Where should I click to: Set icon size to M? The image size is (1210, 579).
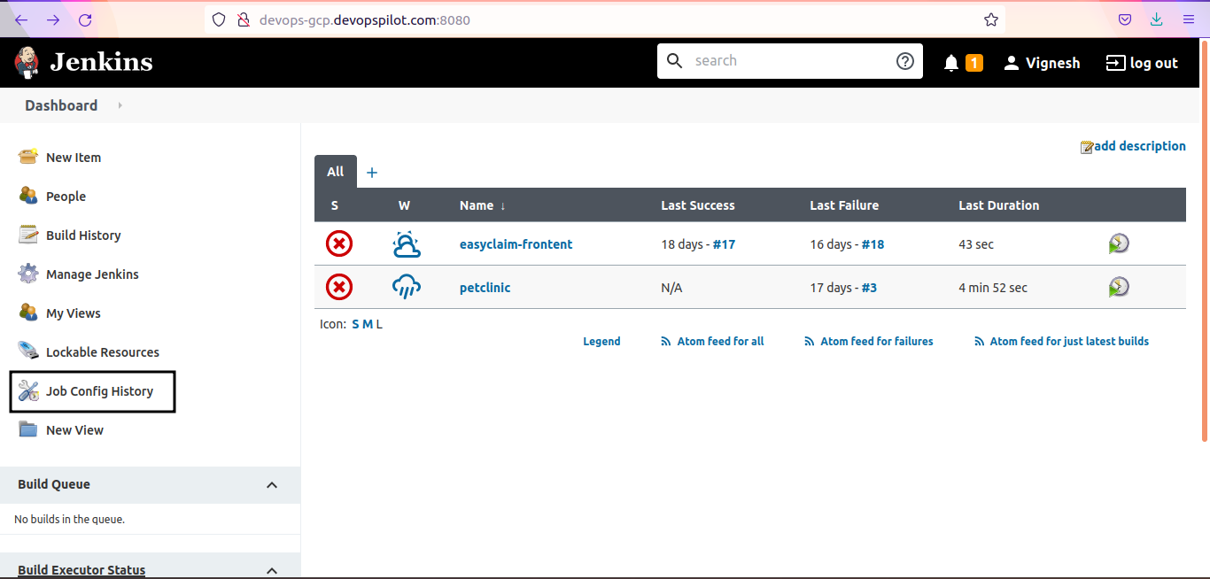click(x=368, y=324)
